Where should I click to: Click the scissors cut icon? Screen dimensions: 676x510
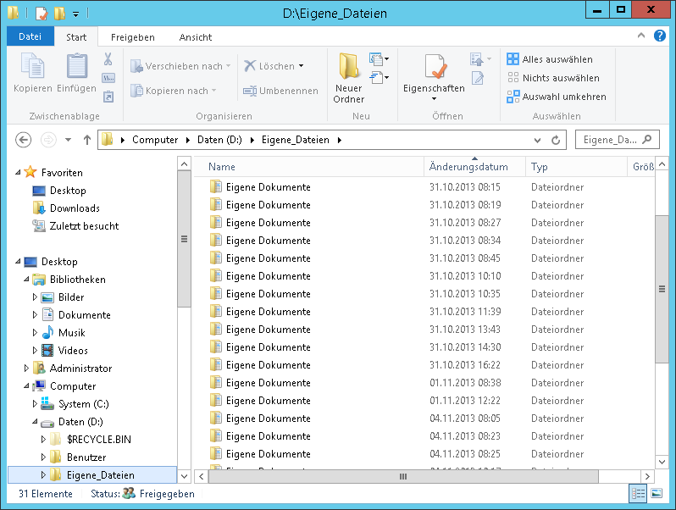click(x=108, y=59)
